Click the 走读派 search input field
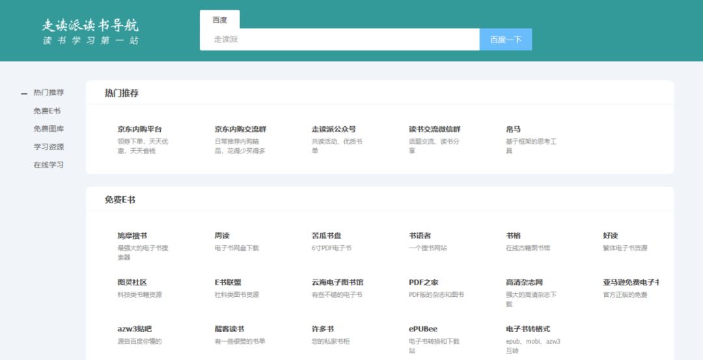 pos(339,40)
